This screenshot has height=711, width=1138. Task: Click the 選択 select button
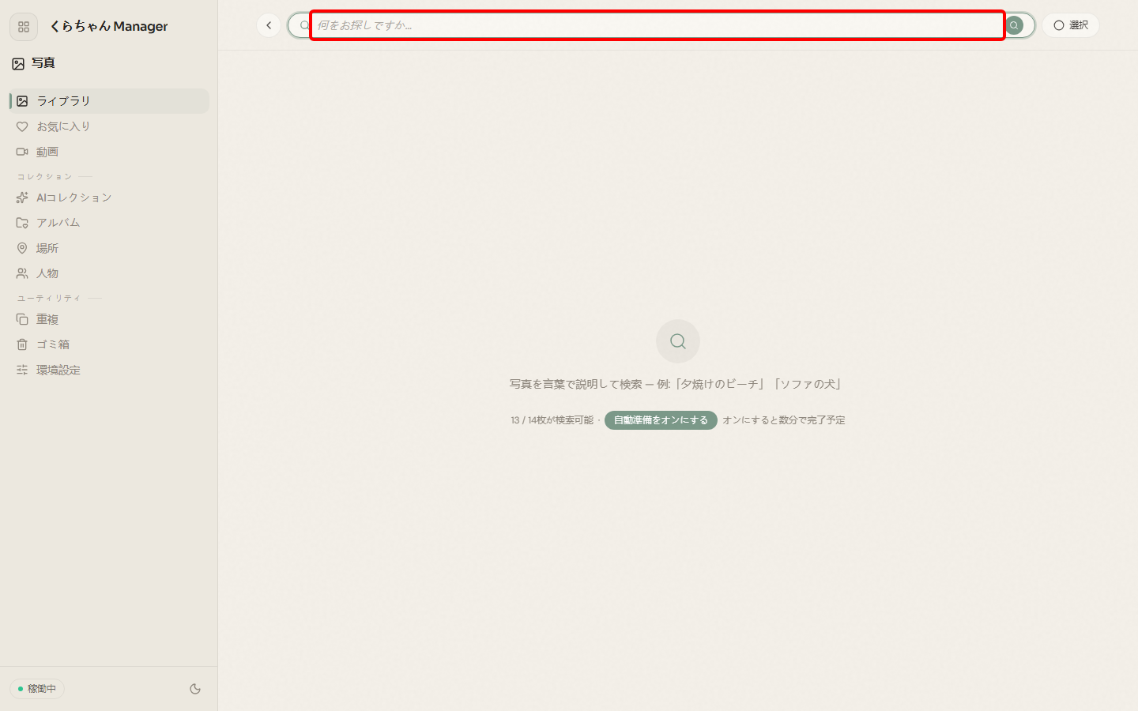(1071, 25)
